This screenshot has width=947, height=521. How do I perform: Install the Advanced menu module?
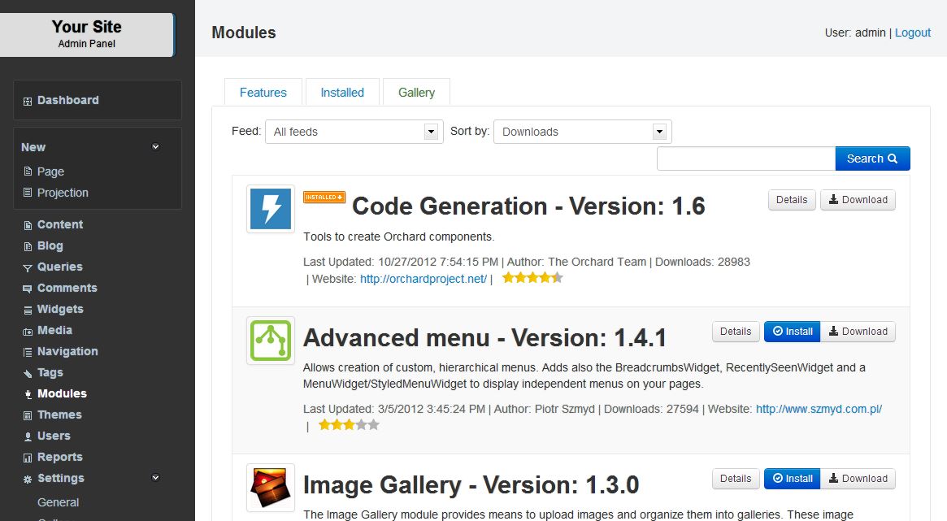point(792,331)
